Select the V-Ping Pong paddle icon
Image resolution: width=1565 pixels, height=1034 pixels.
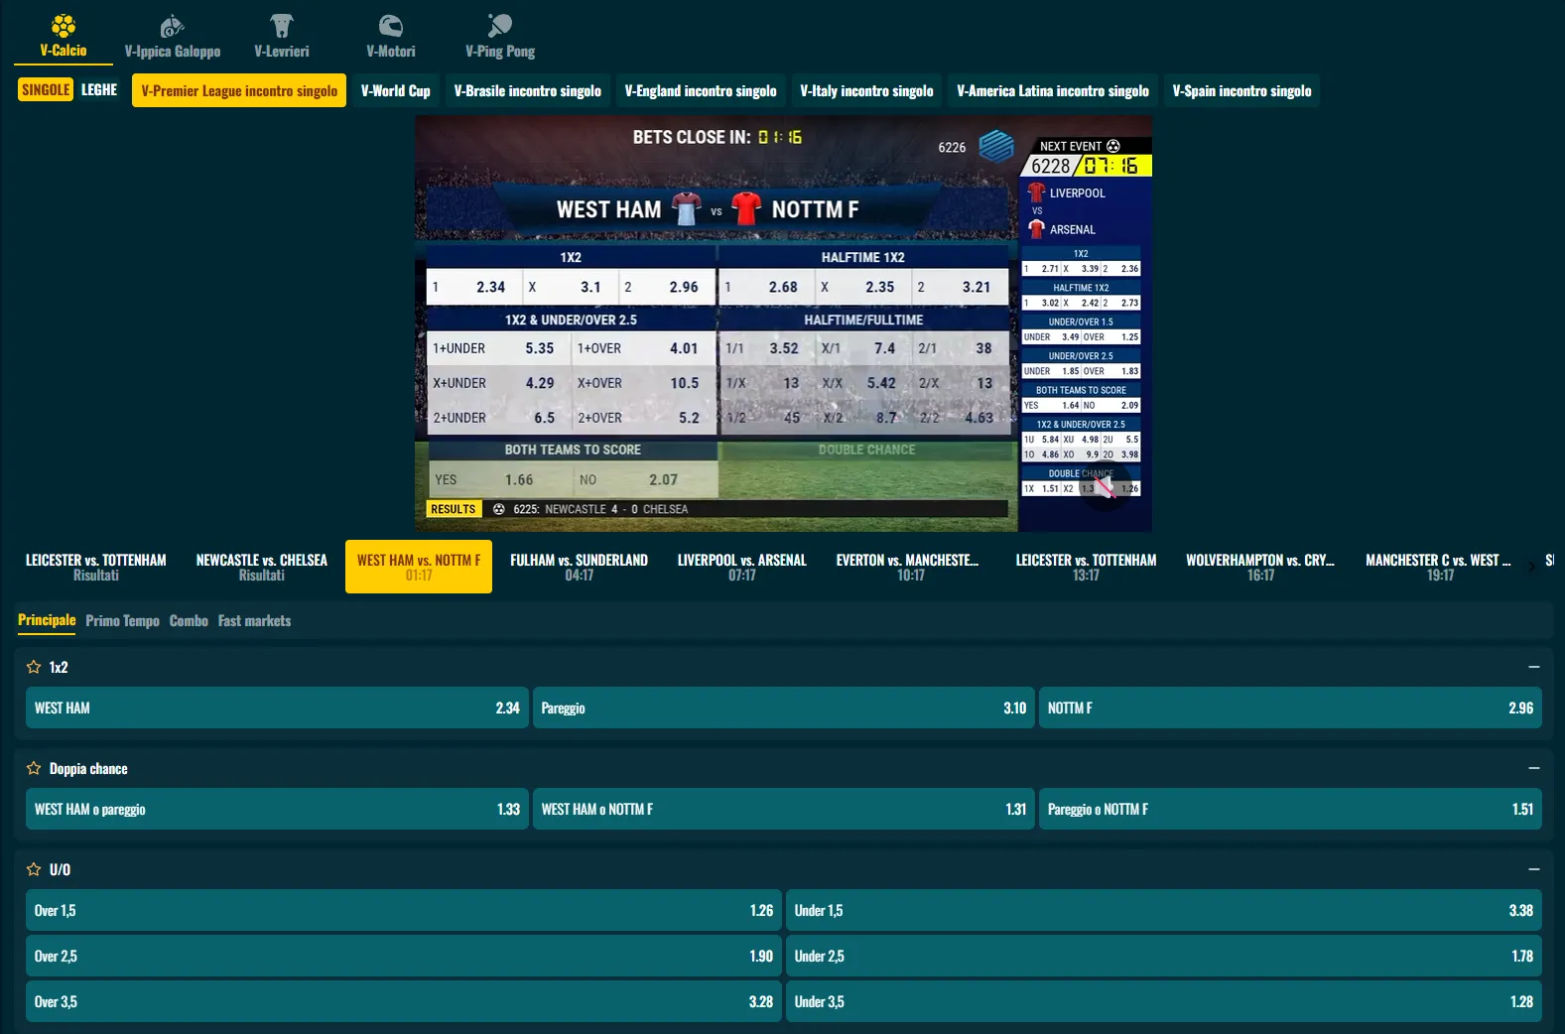tap(500, 26)
